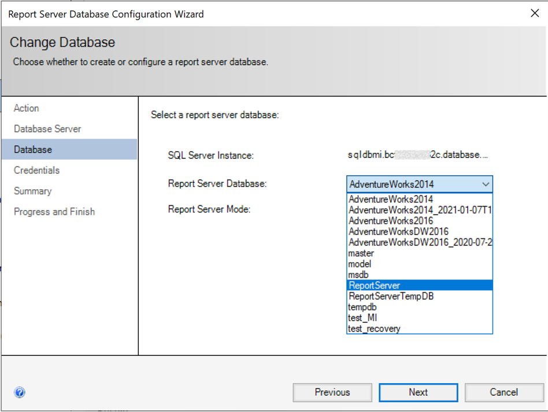The image size is (548, 412).
Task: Collapse the Report Server Database dropdown arrow
Action: (486, 185)
